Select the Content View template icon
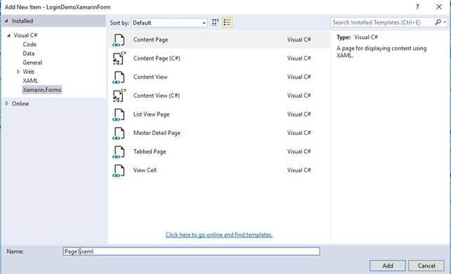 [x=119, y=77]
